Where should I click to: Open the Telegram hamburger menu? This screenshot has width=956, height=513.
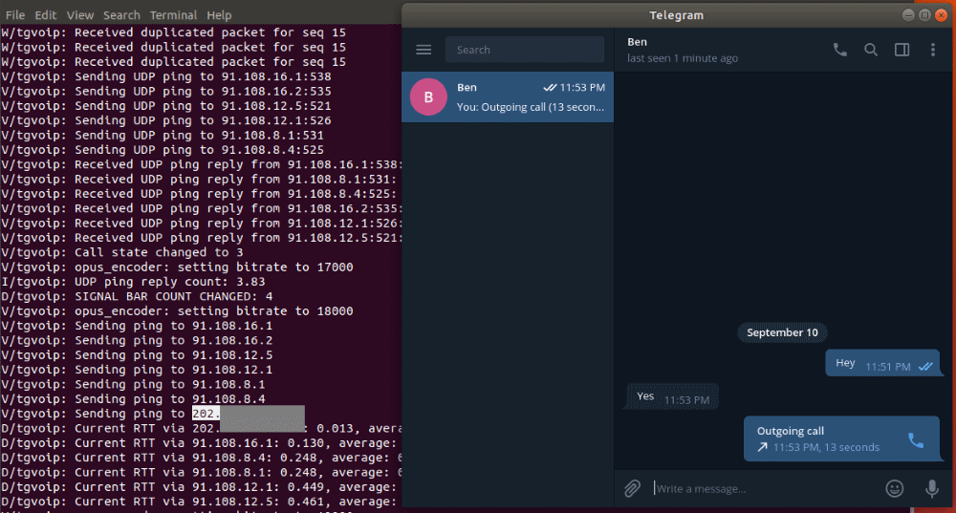[424, 50]
